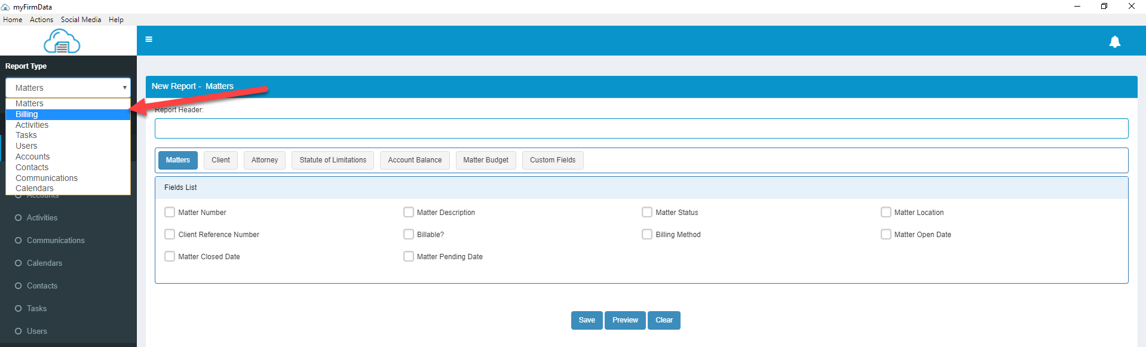The width and height of the screenshot is (1146, 347).
Task: Go to Contacts in the sidebar
Action: point(42,286)
